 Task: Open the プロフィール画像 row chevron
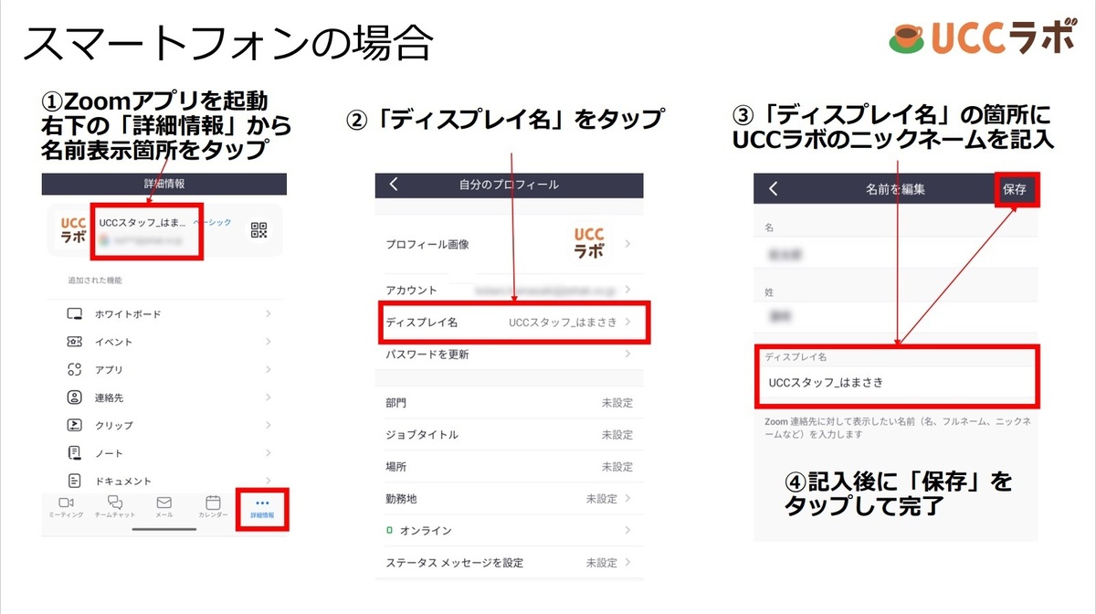(x=627, y=244)
